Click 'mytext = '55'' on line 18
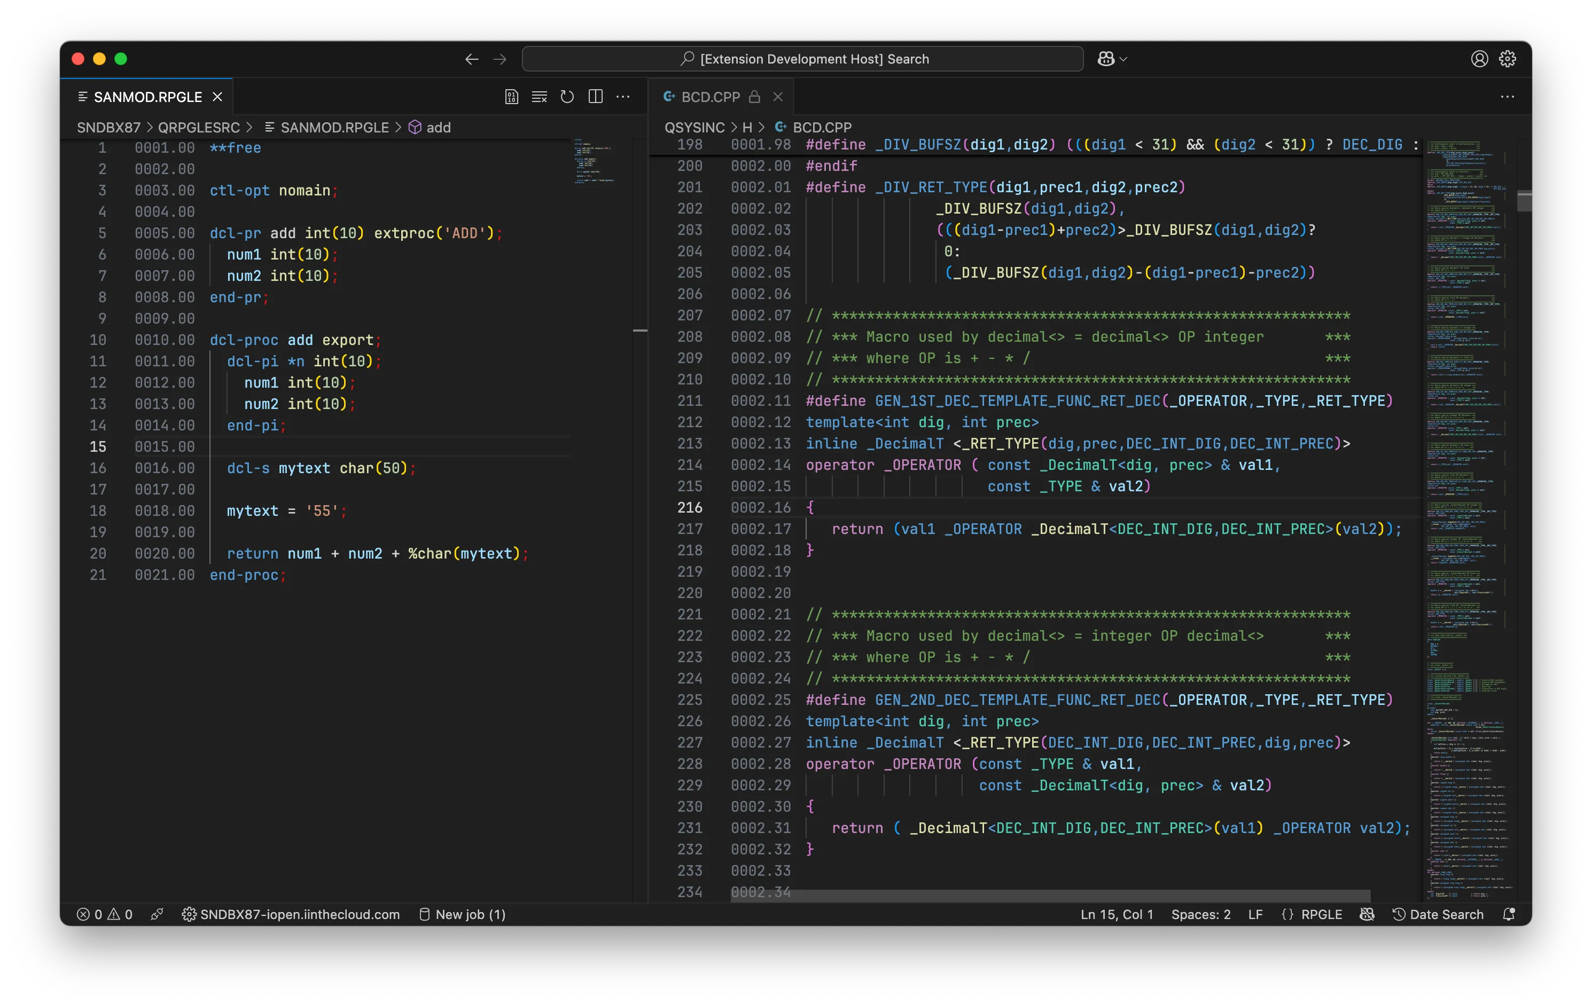Screen dimensions: 1592x1005 (x=286, y=511)
